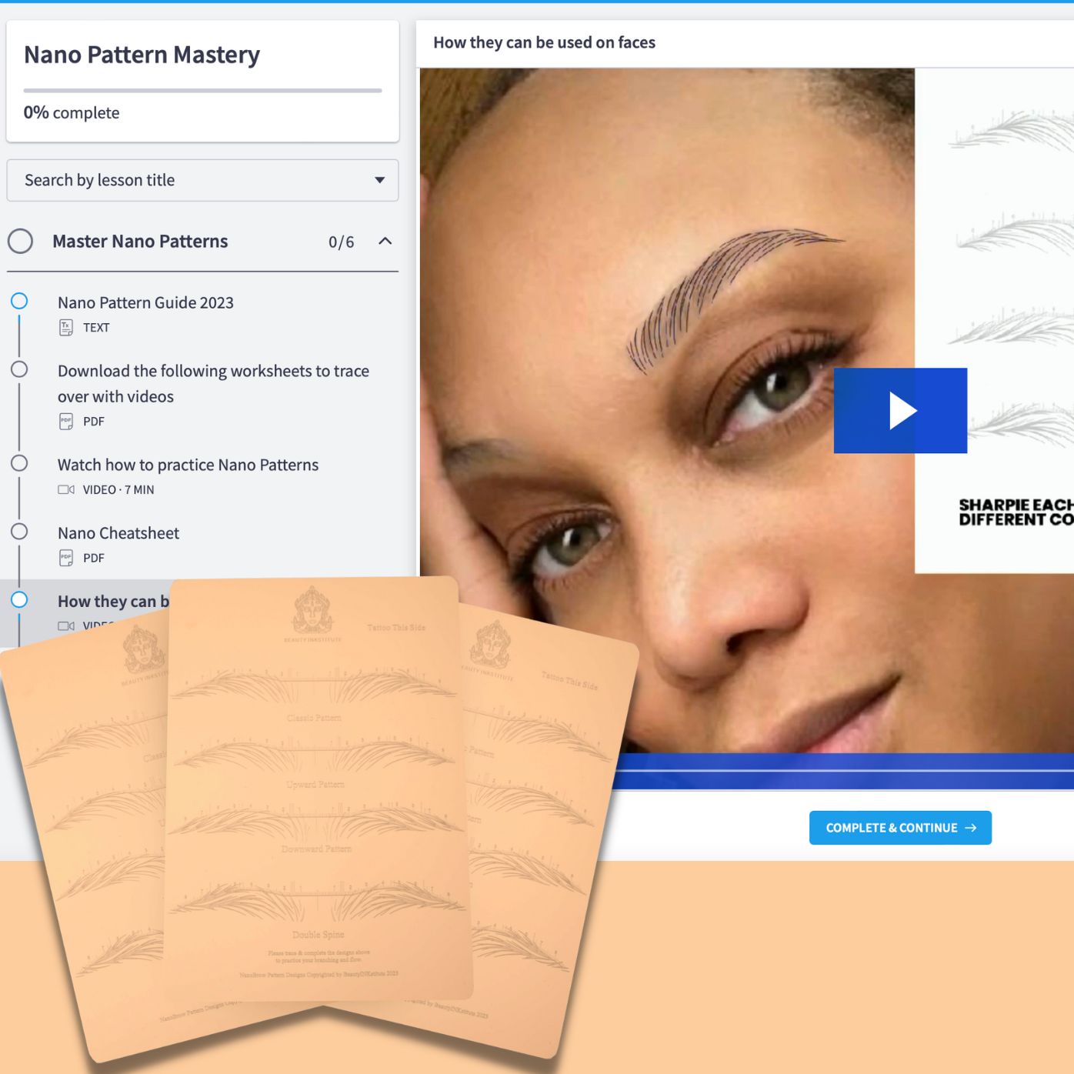This screenshot has width=1074, height=1074.
Task: Click the PDF icon below the worksheets lesson
Action: [65, 421]
